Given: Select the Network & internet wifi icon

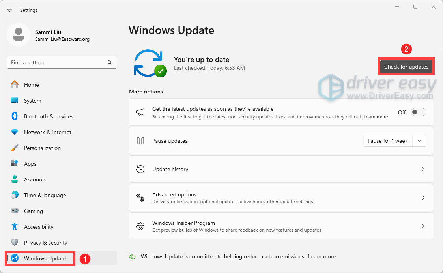Looking at the screenshot, I should (x=15, y=132).
